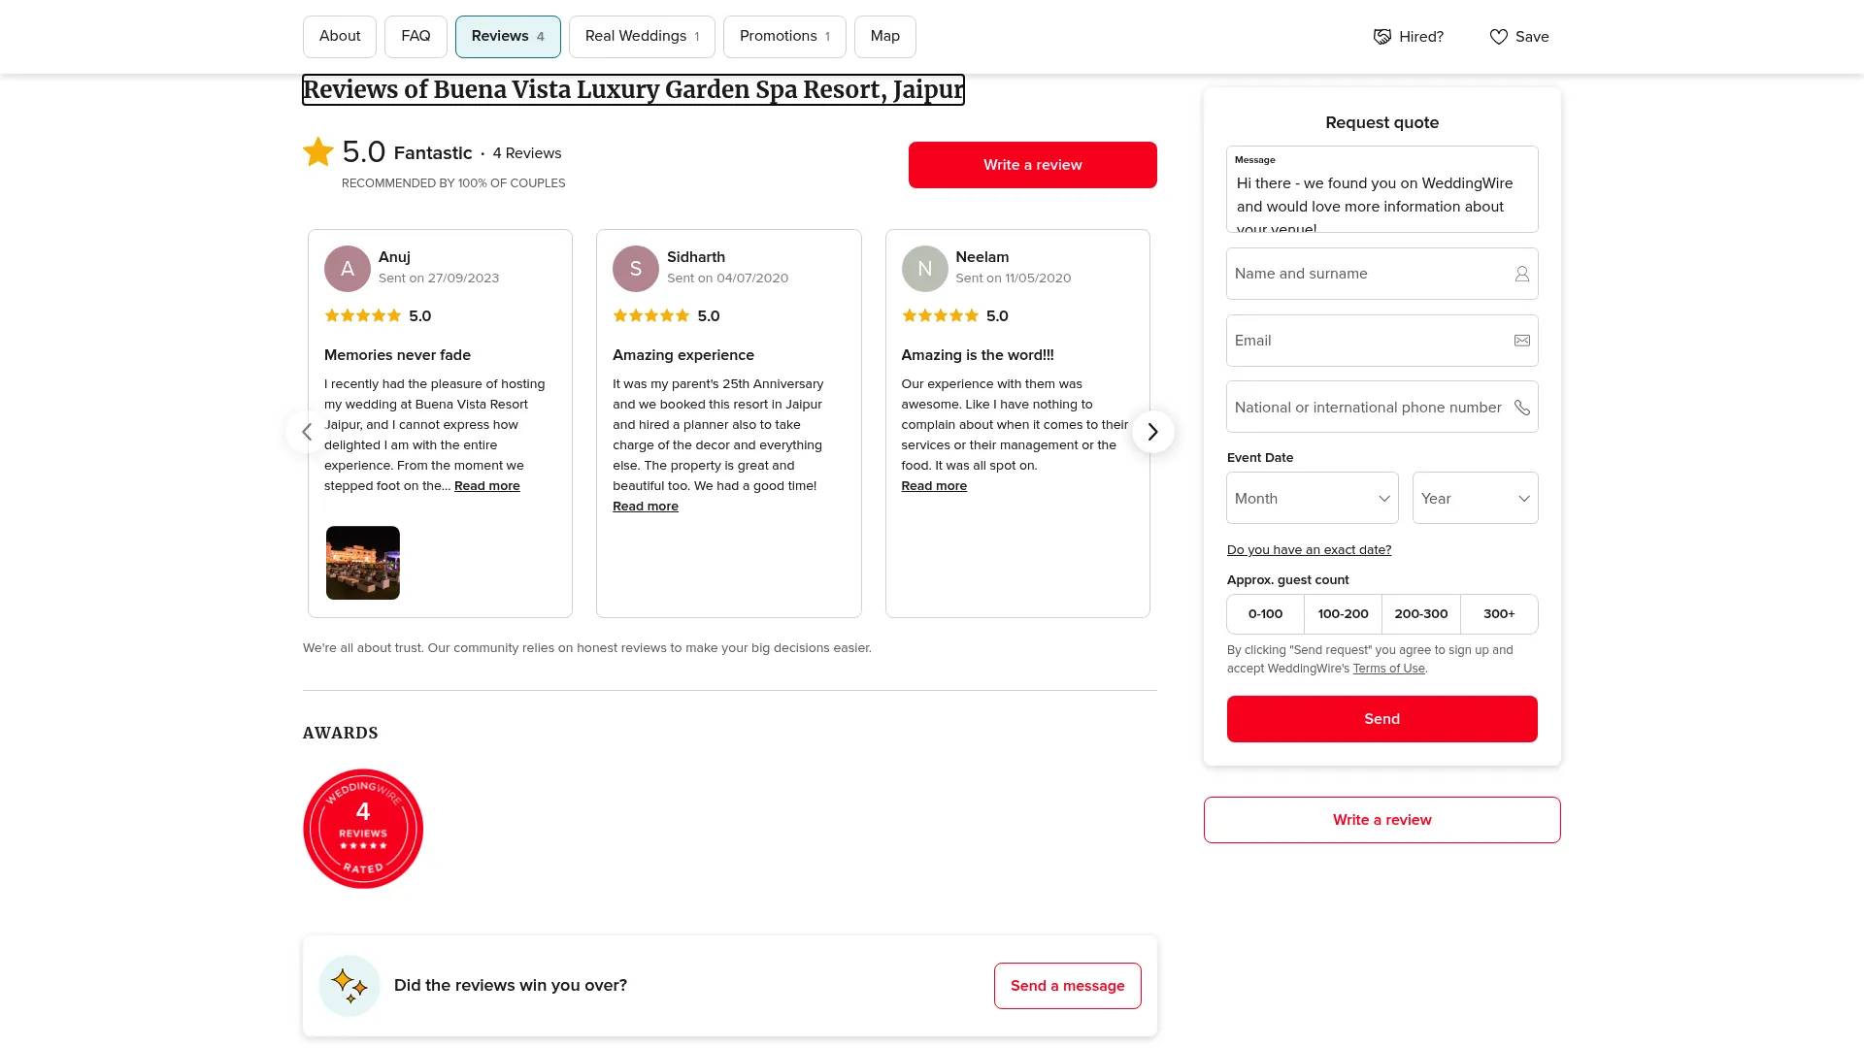Expand Anuj's review with Read more

[x=486, y=486]
